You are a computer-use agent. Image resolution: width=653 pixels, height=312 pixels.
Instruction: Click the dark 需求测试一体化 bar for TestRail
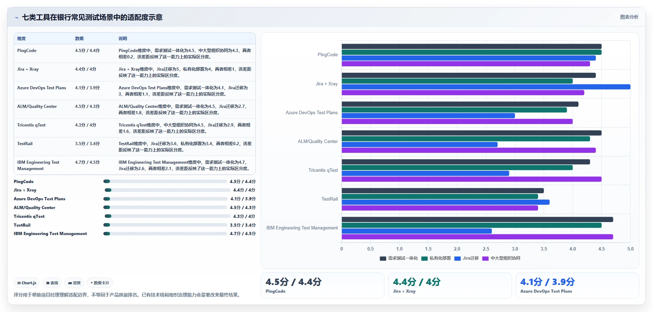pos(442,191)
